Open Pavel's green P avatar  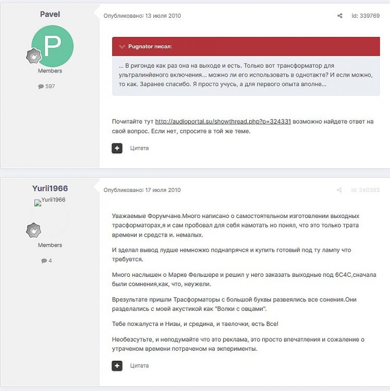tap(52, 46)
